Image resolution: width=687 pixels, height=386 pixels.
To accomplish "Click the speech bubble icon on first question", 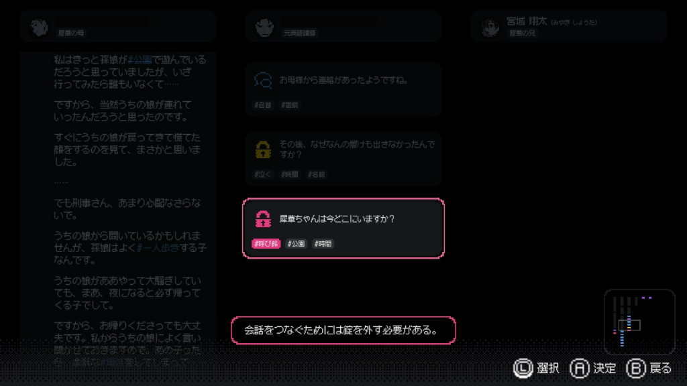I will click(x=263, y=80).
